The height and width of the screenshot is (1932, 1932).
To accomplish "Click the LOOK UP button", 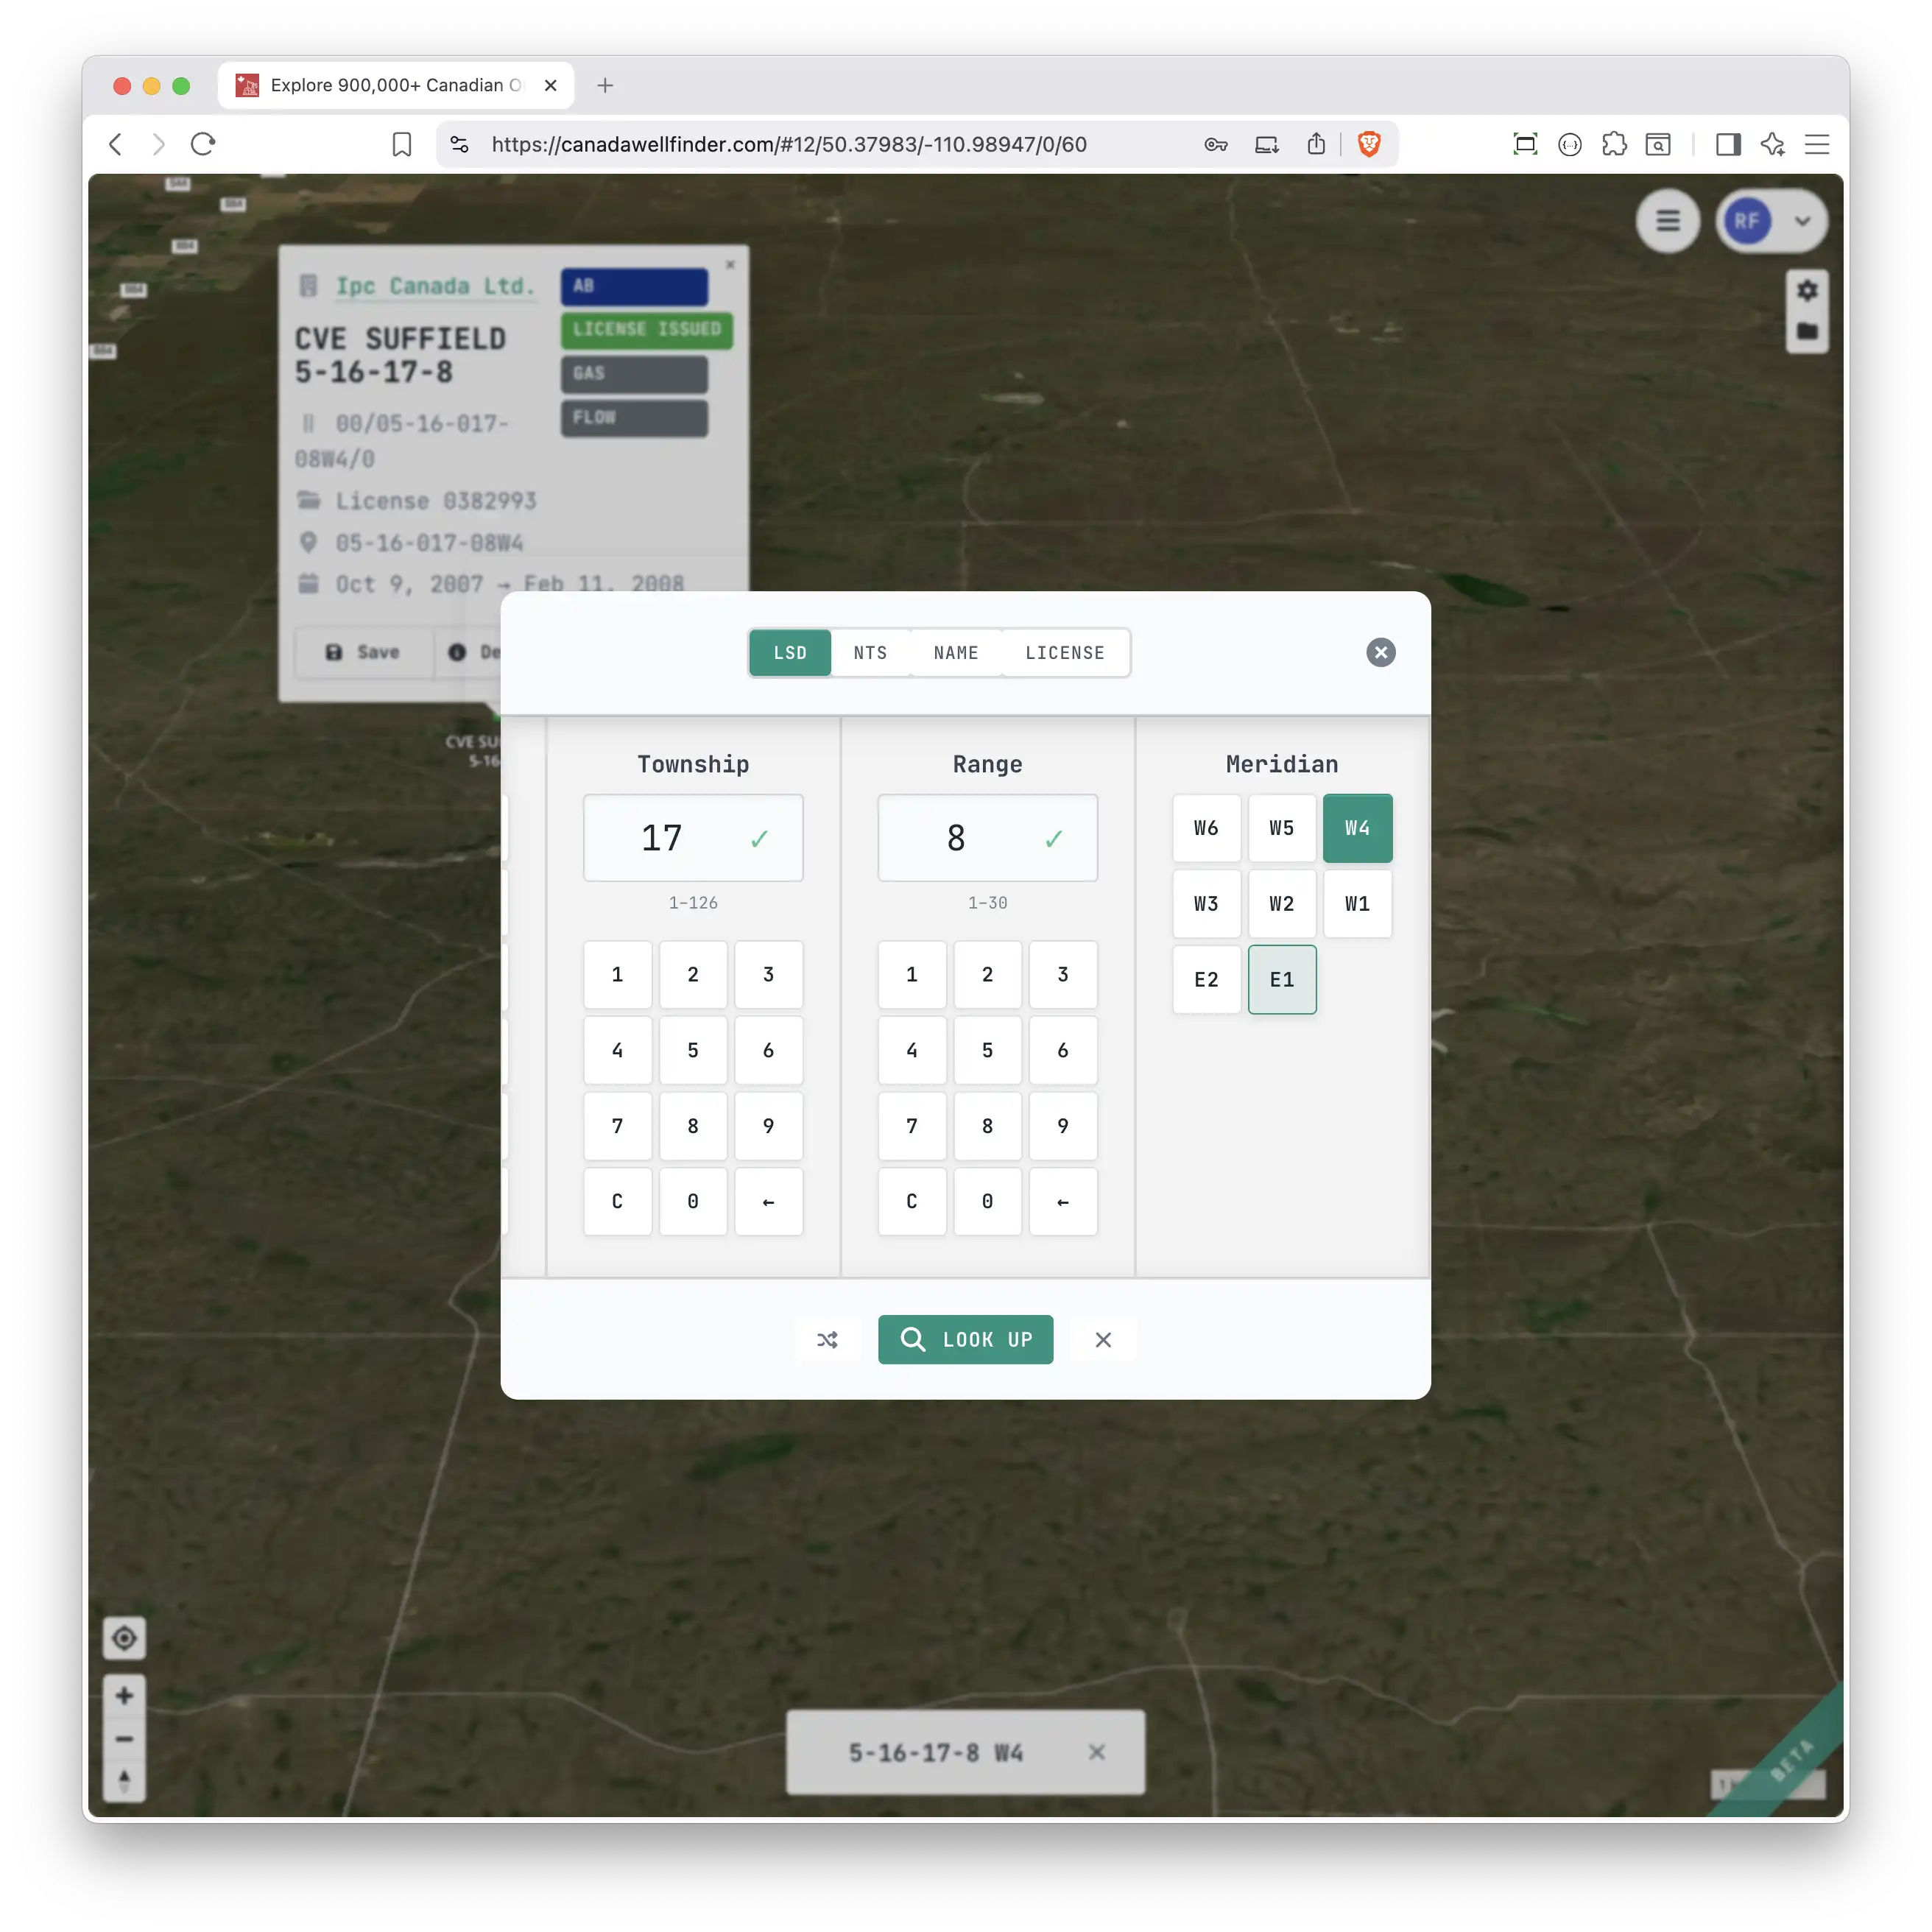I will [965, 1340].
